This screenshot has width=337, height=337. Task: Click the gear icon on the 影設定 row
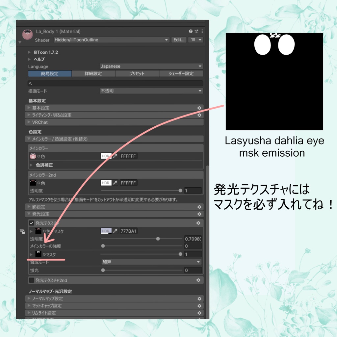pyautogui.click(x=199, y=207)
